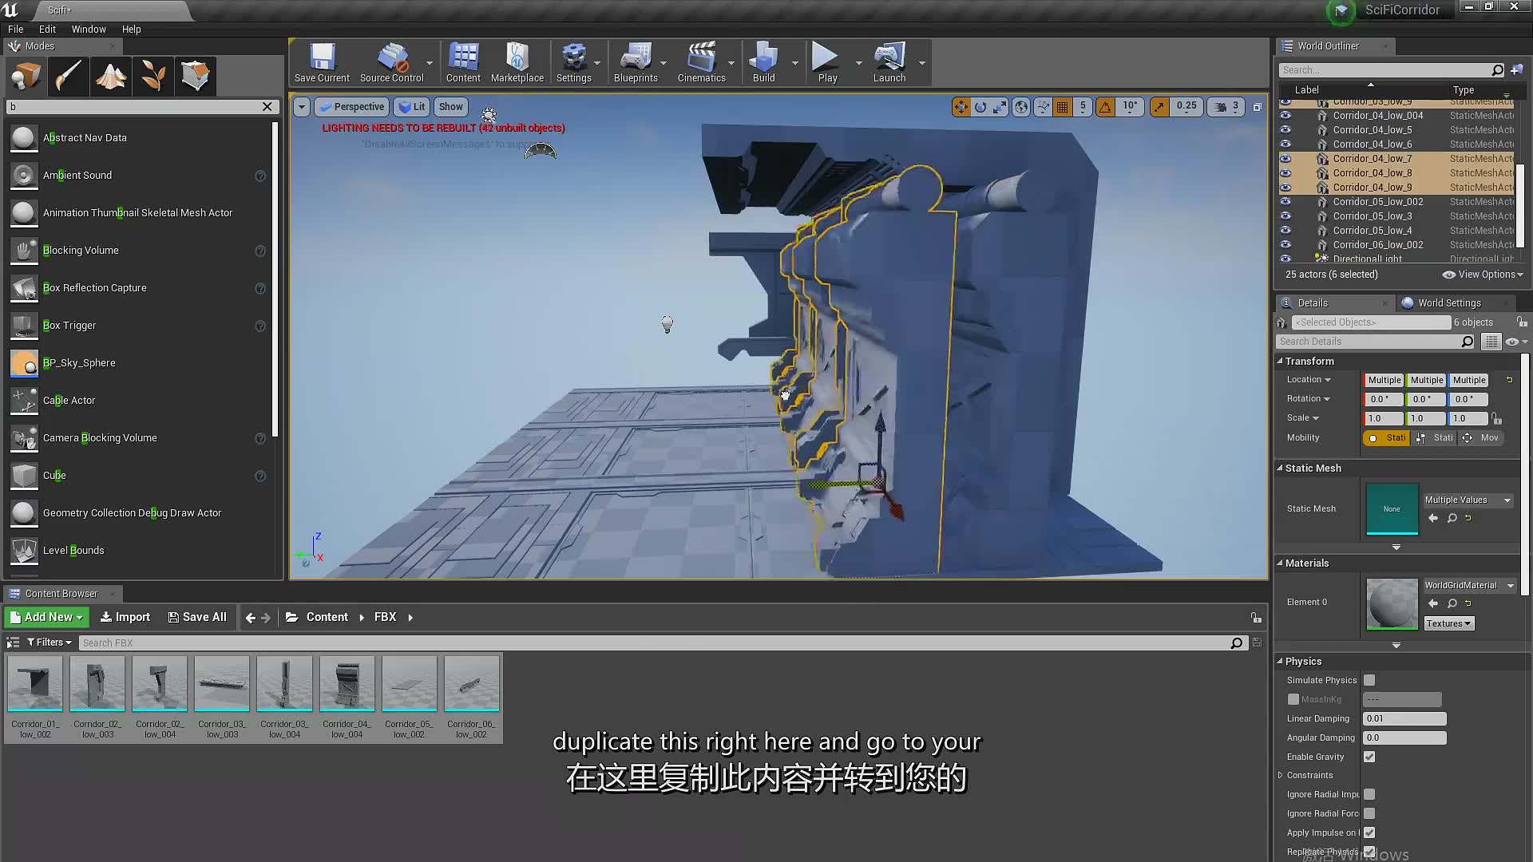The image size is (1533, 862).
Task: Switch to the World Settings tab
Action: point(1448,303)
